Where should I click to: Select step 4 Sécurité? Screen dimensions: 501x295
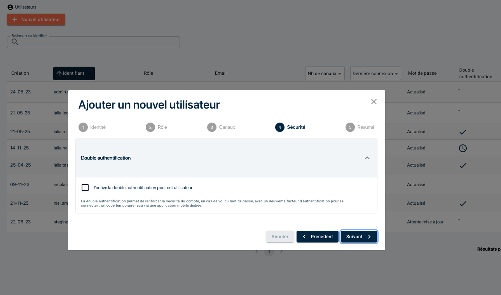click(290, 127)
